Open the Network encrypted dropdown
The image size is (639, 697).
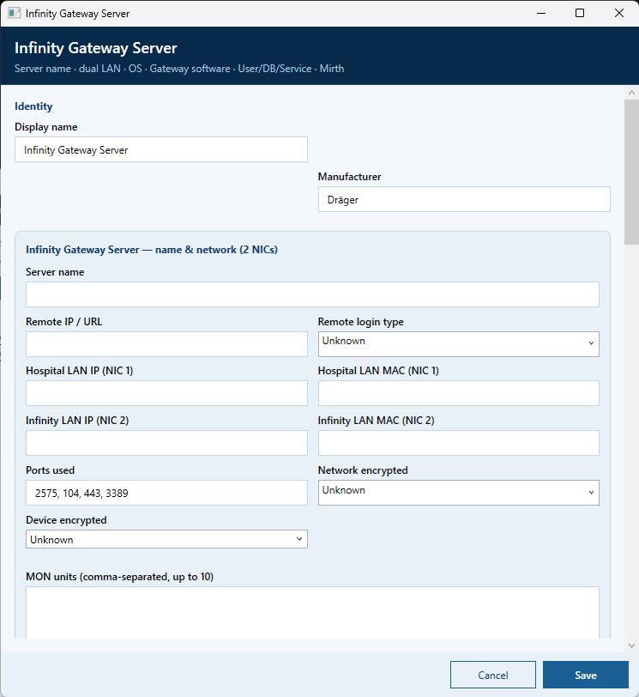coord(458,493)
